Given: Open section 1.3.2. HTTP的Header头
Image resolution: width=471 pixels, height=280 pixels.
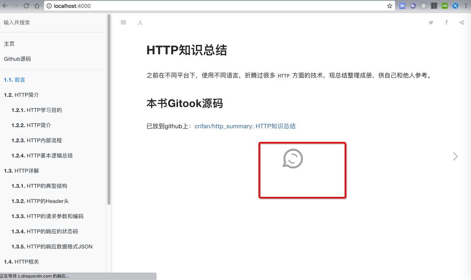Looking at the screenshot, I should click(x=40, y=201).
